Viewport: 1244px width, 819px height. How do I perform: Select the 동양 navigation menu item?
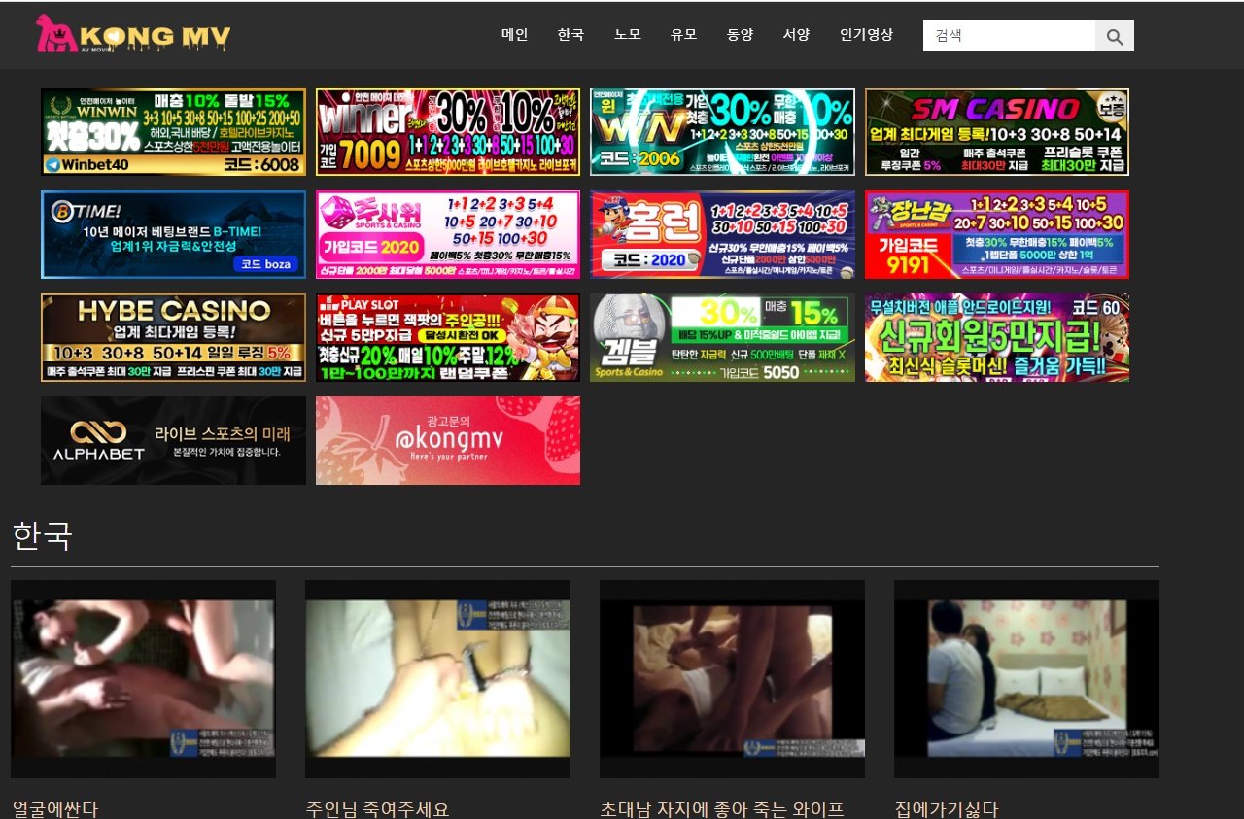(740, 35)
